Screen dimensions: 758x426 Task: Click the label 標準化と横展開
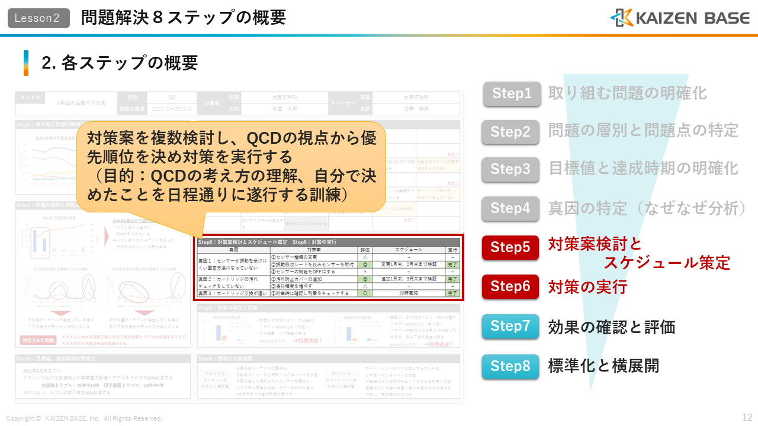pyautogui.click(x=603, y=366)
